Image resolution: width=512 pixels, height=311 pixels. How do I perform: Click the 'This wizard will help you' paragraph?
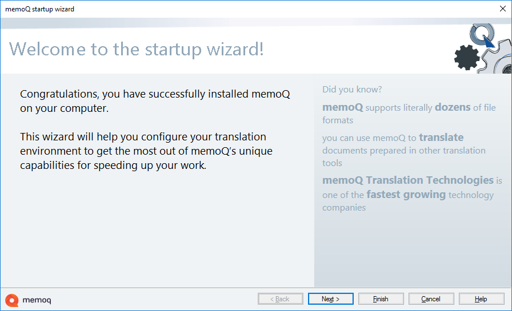coord(146,151)
